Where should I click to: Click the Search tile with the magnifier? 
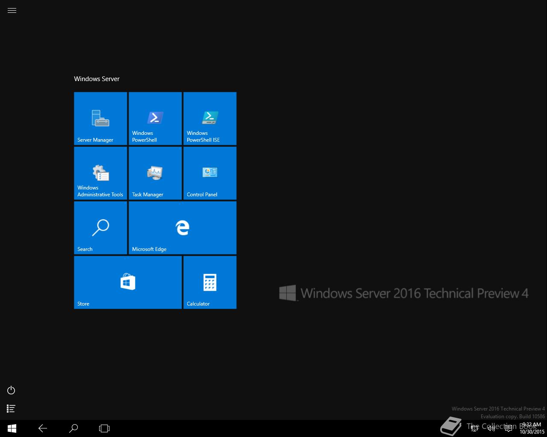(x=100, y=227)
